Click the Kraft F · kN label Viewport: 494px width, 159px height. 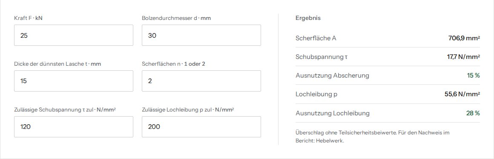29,18
